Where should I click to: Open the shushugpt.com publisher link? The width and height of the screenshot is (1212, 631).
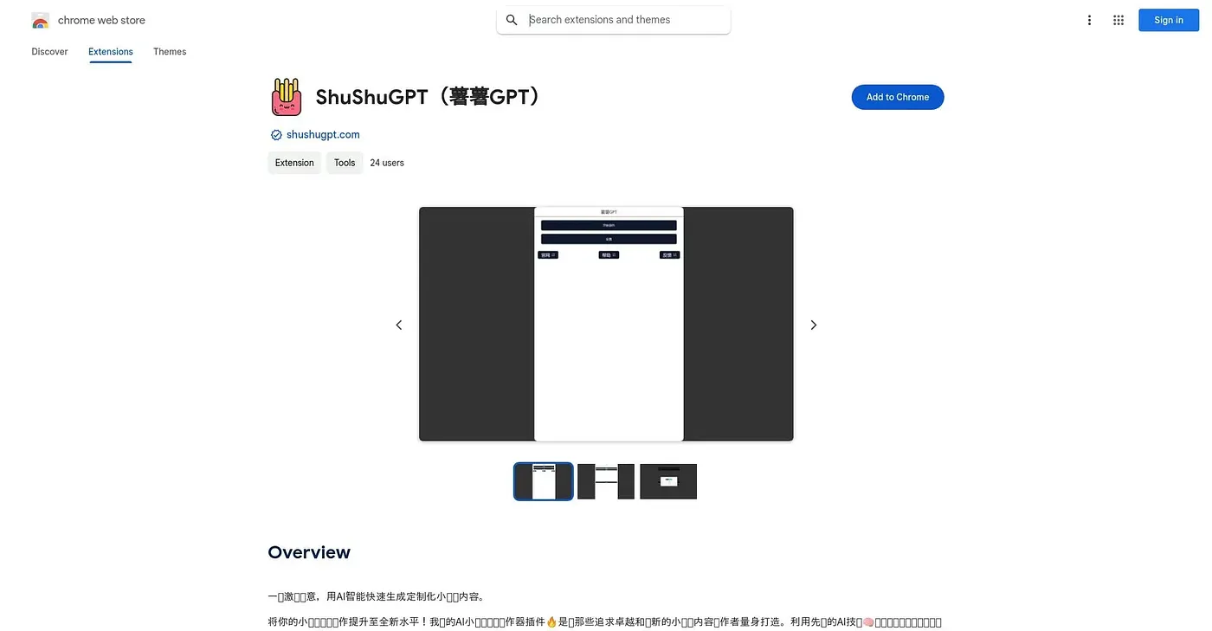(323, 135)
